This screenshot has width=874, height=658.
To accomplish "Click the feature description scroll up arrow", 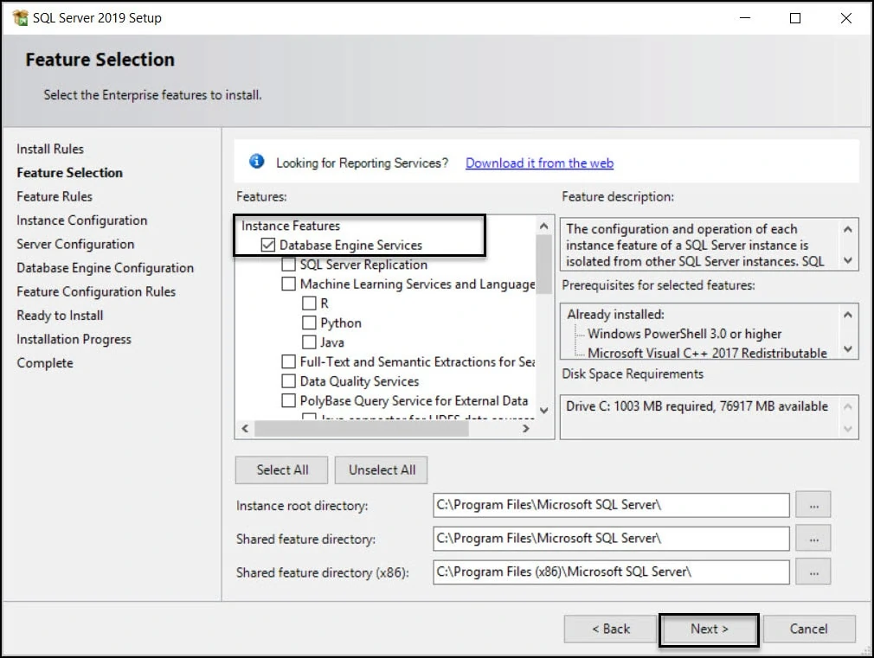I will coord(848,229).
